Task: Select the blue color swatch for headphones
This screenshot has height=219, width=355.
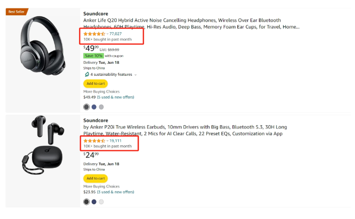Action: [x=94, y=107]
